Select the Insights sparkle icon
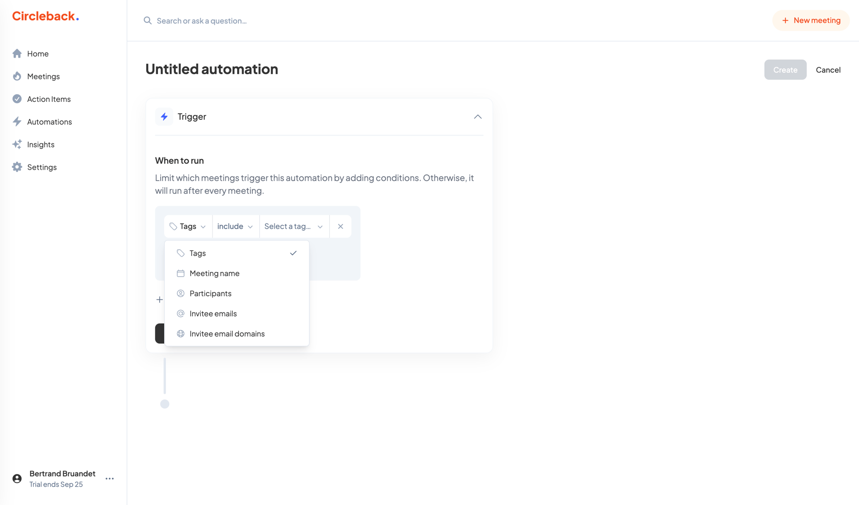The height and width of the screenshot is (505, 859). (17, 144)
